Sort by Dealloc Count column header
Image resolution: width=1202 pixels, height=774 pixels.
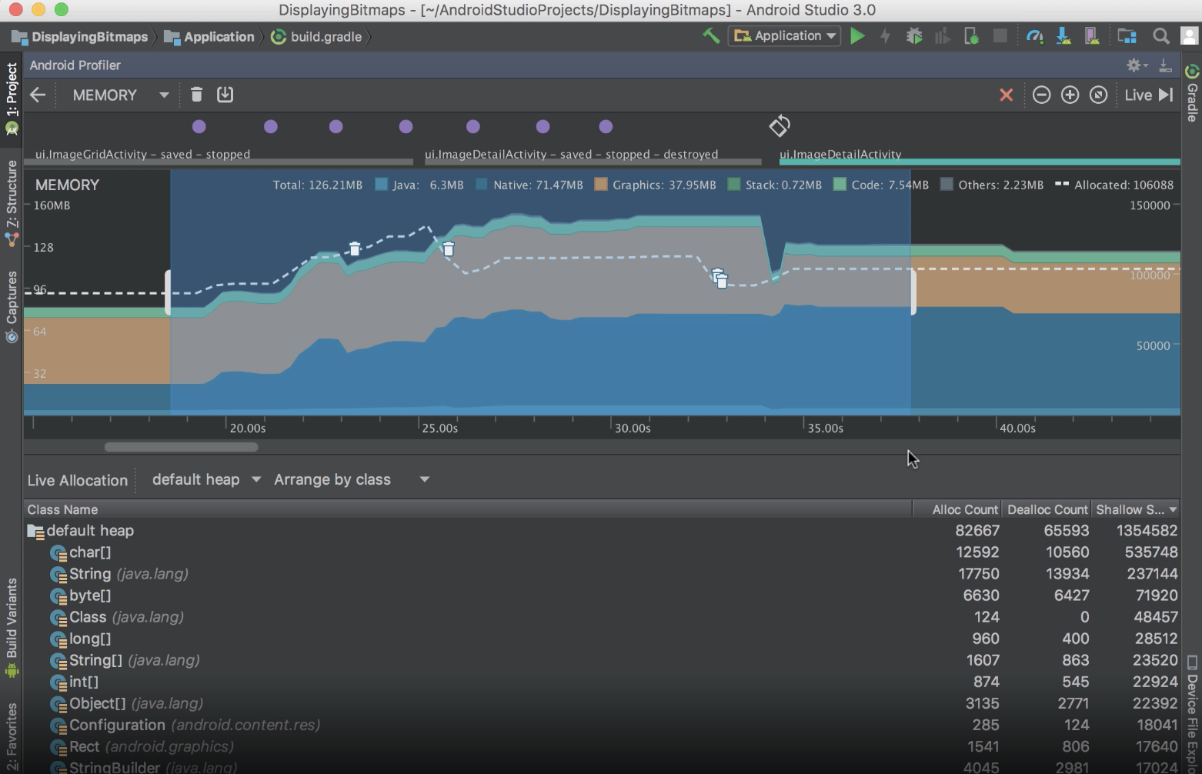(1047, 509)
